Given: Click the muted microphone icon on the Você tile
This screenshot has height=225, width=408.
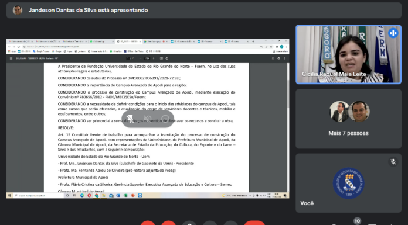Looking at the screenshot, I should (393, 162).
